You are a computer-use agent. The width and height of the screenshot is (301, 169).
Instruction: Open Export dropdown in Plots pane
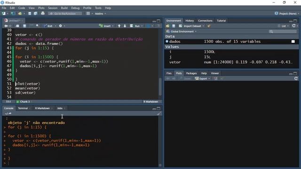[x=202, y=78]
